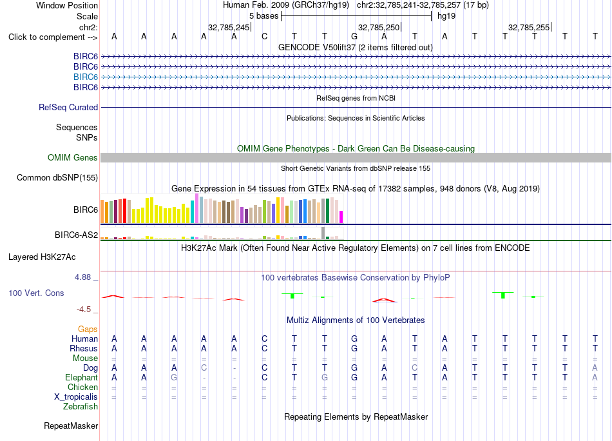Select the Chicken species label
This screenshot has width=612, height=441.
tap(82, 387)
